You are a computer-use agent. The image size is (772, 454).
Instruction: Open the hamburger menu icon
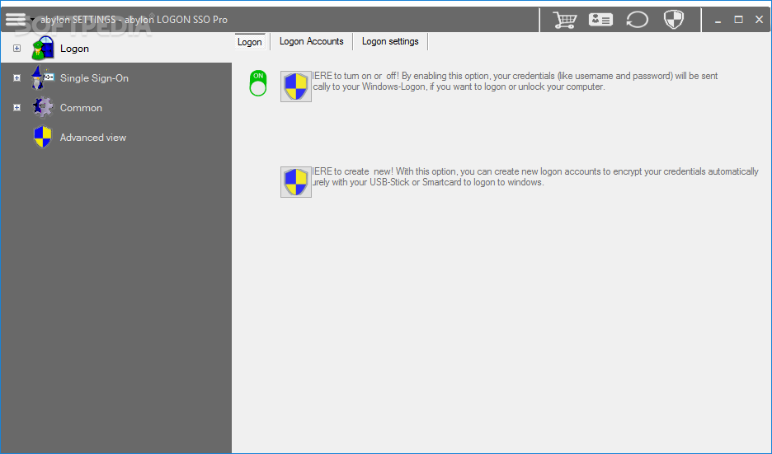coord(16,19)
